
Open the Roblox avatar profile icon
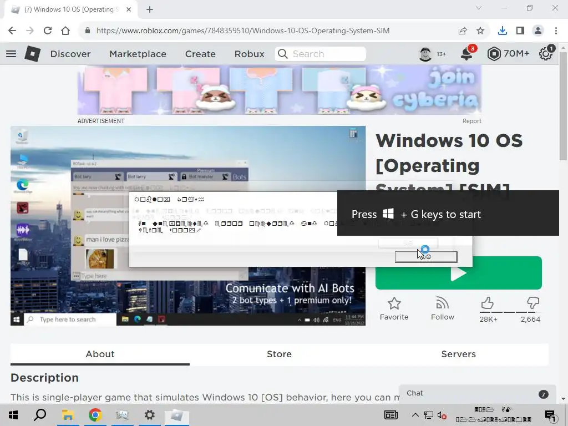tap(425, 54)
